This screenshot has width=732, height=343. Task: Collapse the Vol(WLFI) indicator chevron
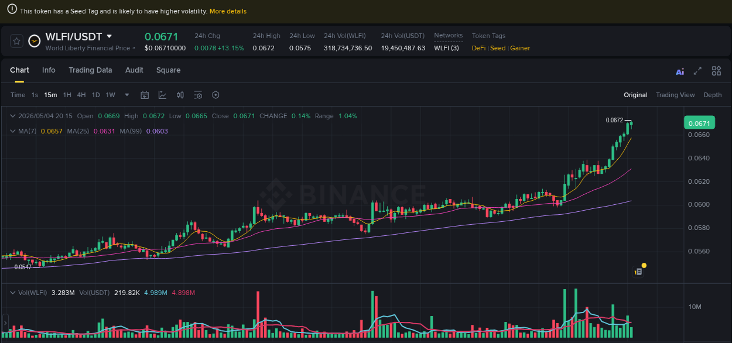tap(13, 292)
